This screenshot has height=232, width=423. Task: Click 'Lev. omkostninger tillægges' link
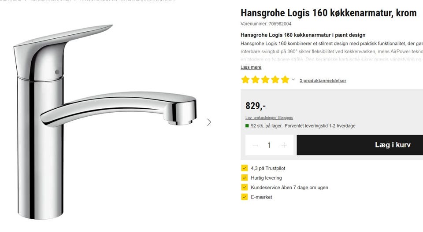[x=269, y=118]
